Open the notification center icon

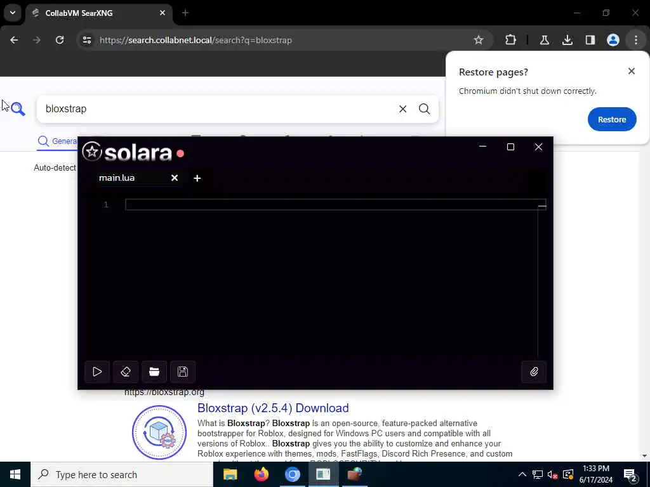click(630, 474)
